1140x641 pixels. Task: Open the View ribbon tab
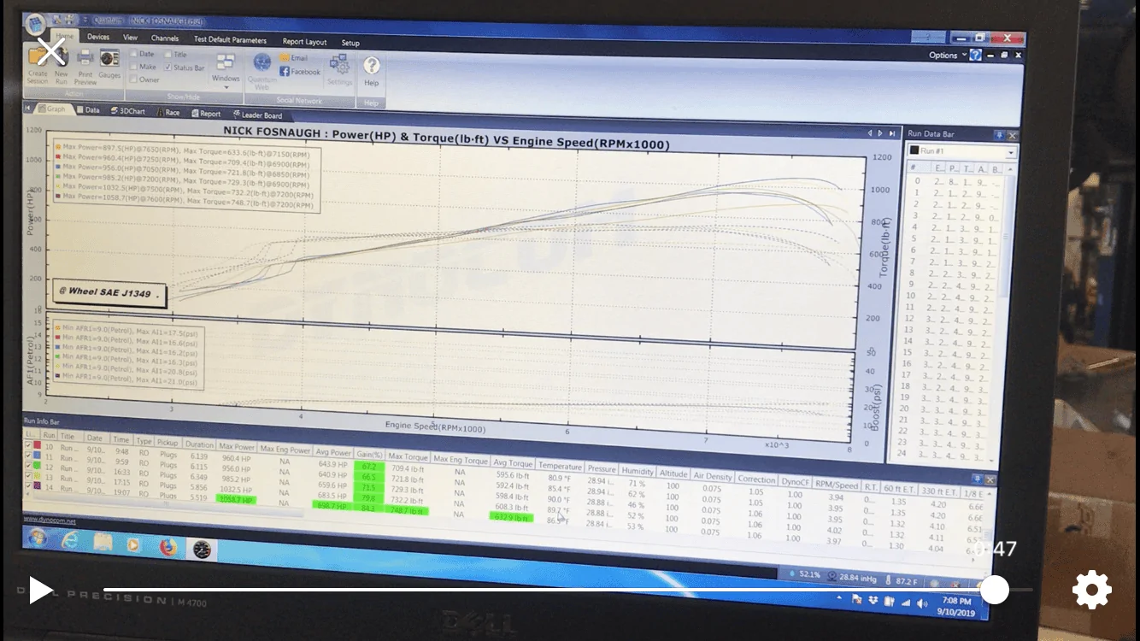(x=130, y=38)
